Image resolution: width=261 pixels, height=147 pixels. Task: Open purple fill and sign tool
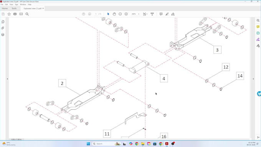point(258,40)
